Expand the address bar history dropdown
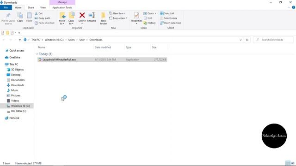This screenshot has width=296, height=166. point(240,40)
